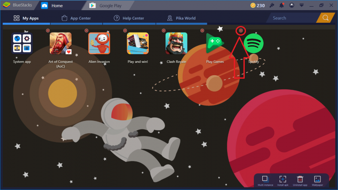Screen dimensions: 338x190
Task: Click the Install apk button
Action: pyautogui.click(x=283, y=181)
